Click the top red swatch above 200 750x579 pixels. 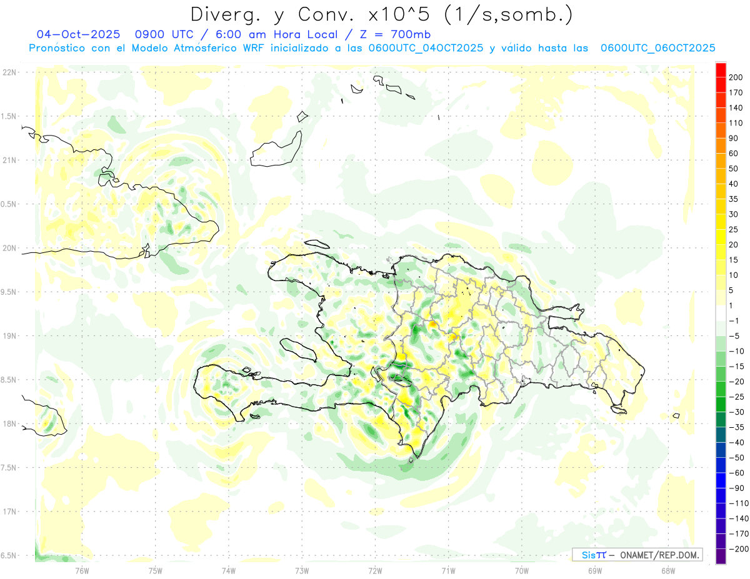[721, 70]
